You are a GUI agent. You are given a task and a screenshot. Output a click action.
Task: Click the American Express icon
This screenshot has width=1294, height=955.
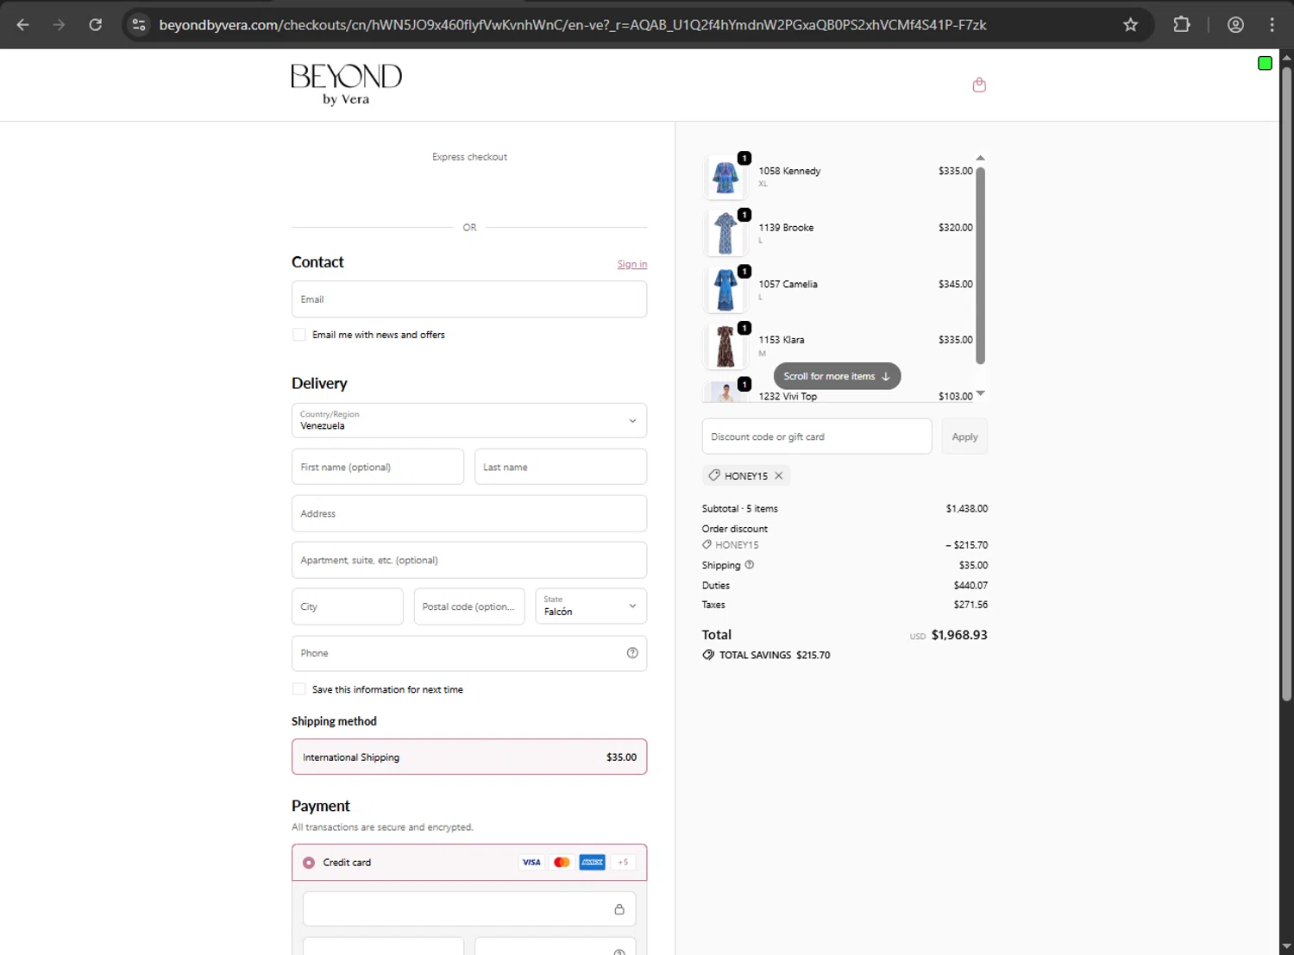[592, 862]
